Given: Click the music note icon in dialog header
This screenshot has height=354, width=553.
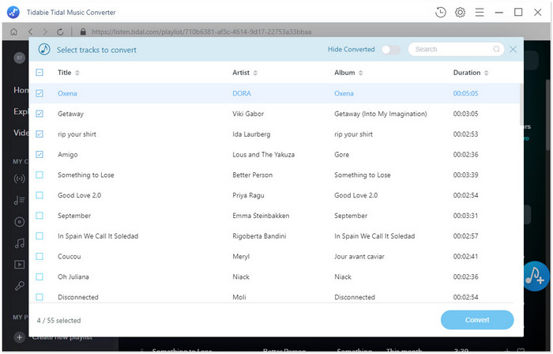Looking at the screenshot, I should point(44,49).
